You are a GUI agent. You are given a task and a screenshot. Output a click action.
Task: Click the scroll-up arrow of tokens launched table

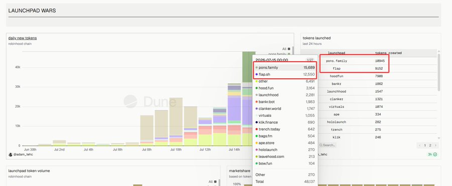pos(439,52)
